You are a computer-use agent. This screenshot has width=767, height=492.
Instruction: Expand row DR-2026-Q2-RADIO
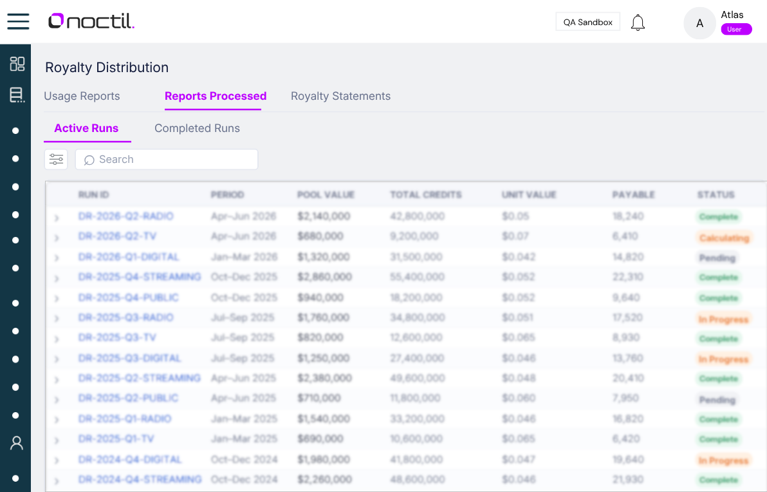click(x=57, y=218)
